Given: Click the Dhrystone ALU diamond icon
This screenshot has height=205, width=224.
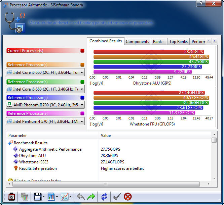Looking at the screenshot, I should [15, 155].
